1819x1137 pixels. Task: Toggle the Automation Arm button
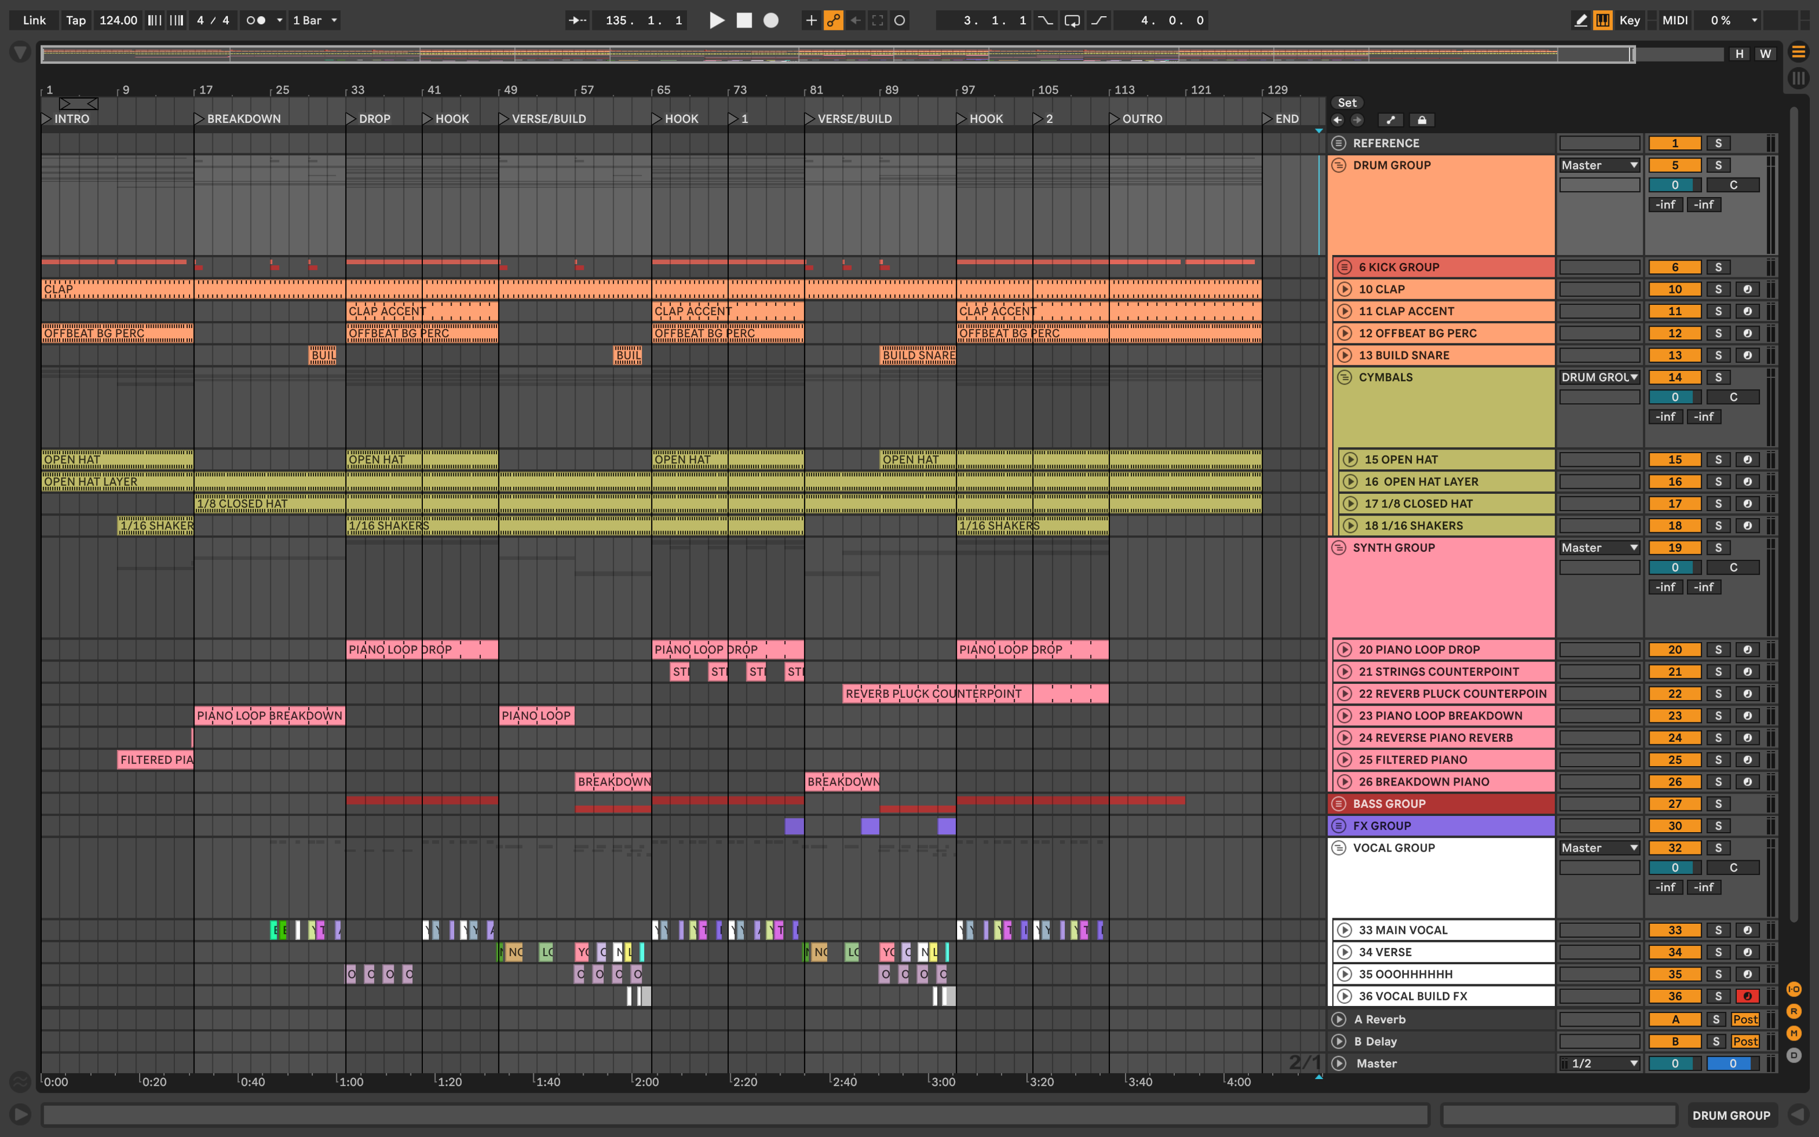[834, 21]
